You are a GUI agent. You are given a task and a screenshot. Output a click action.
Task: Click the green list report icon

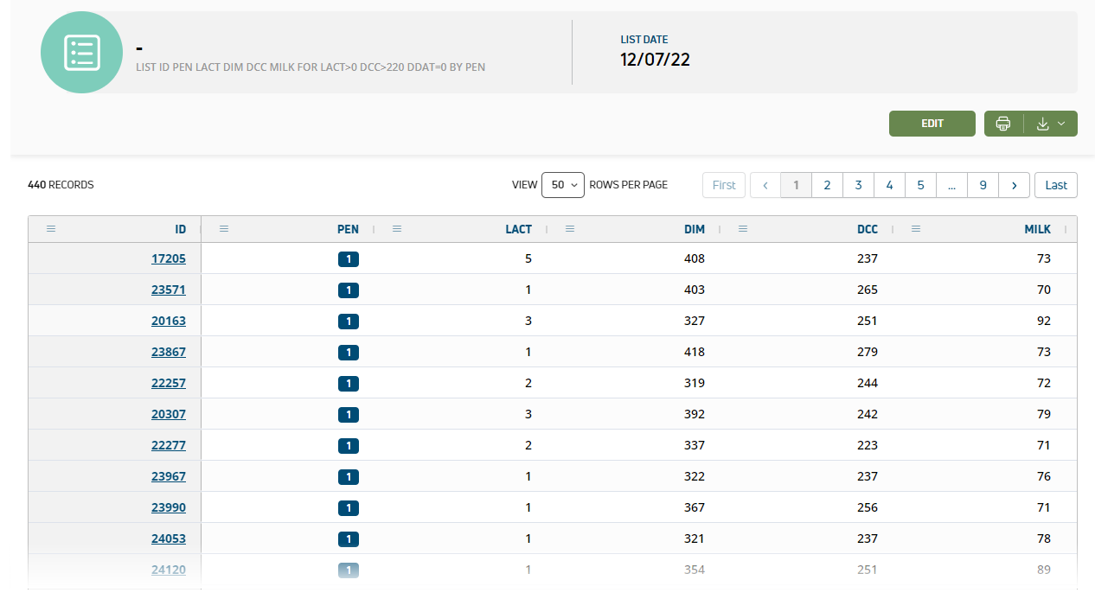82,53
